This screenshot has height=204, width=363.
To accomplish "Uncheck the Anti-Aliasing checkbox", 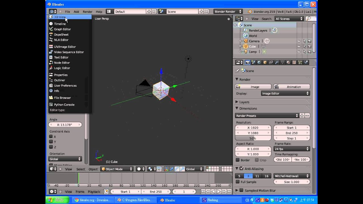I will [241, 169].
